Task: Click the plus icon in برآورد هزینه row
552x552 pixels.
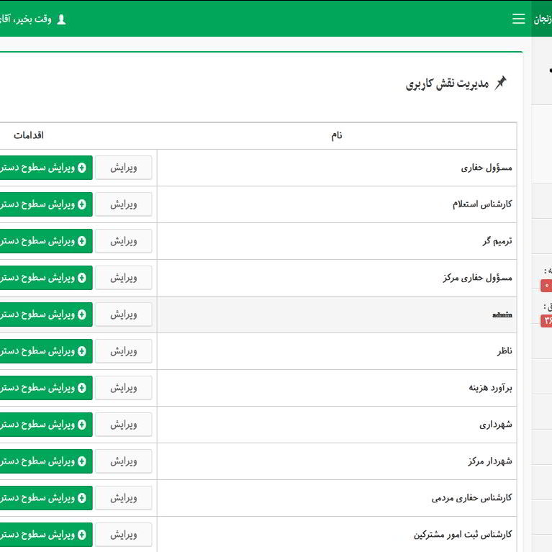Action: point(81,388)
